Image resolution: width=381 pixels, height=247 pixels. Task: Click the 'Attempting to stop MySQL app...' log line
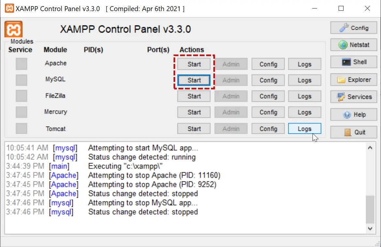click(x=143, y=203)
